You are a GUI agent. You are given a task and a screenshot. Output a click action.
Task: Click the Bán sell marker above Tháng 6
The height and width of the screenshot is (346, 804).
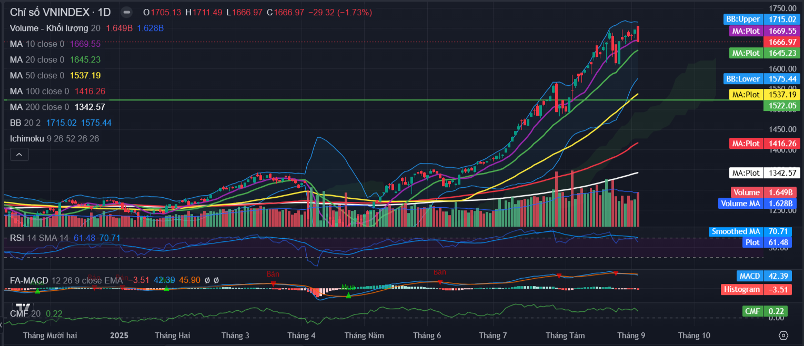tap(440, 282)
